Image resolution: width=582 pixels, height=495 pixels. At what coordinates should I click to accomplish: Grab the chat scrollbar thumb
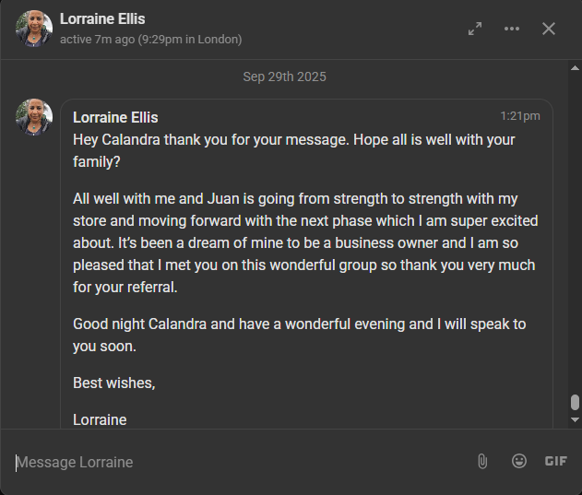pyautogui.click(x=575, y=403)
